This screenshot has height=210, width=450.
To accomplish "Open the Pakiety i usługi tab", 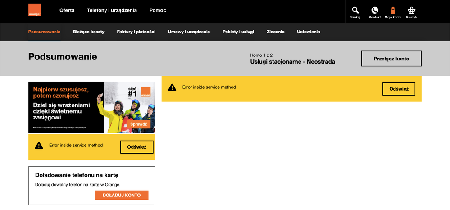I will [238, 32].
